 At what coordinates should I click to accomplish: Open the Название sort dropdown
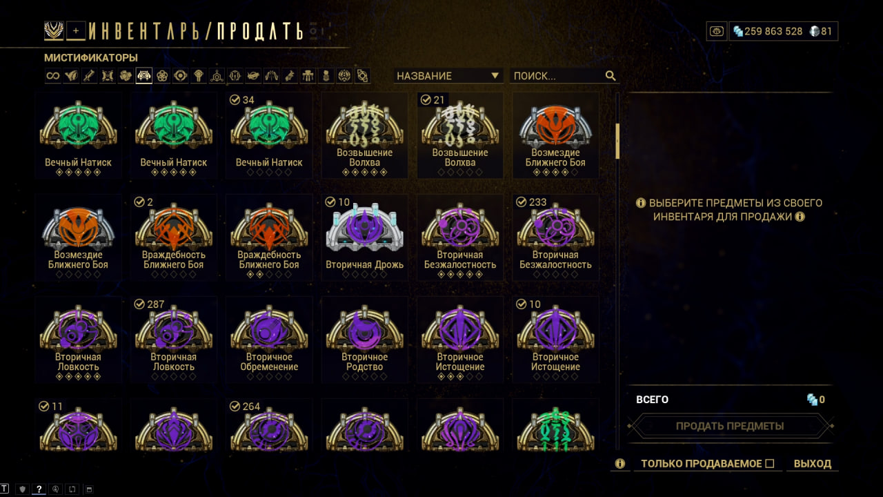(448, 76)
